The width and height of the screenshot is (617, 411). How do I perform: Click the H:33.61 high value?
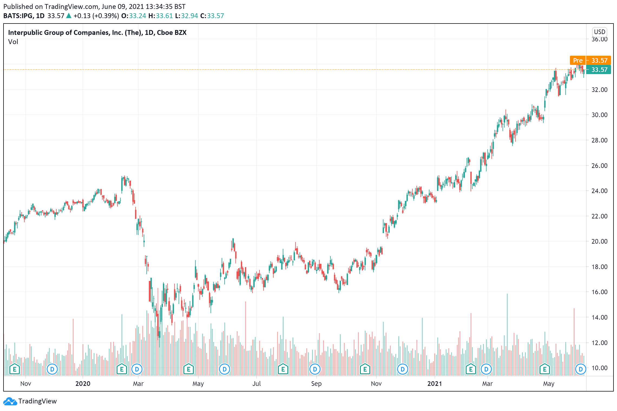pyautogui.click(x=160, y=16)
